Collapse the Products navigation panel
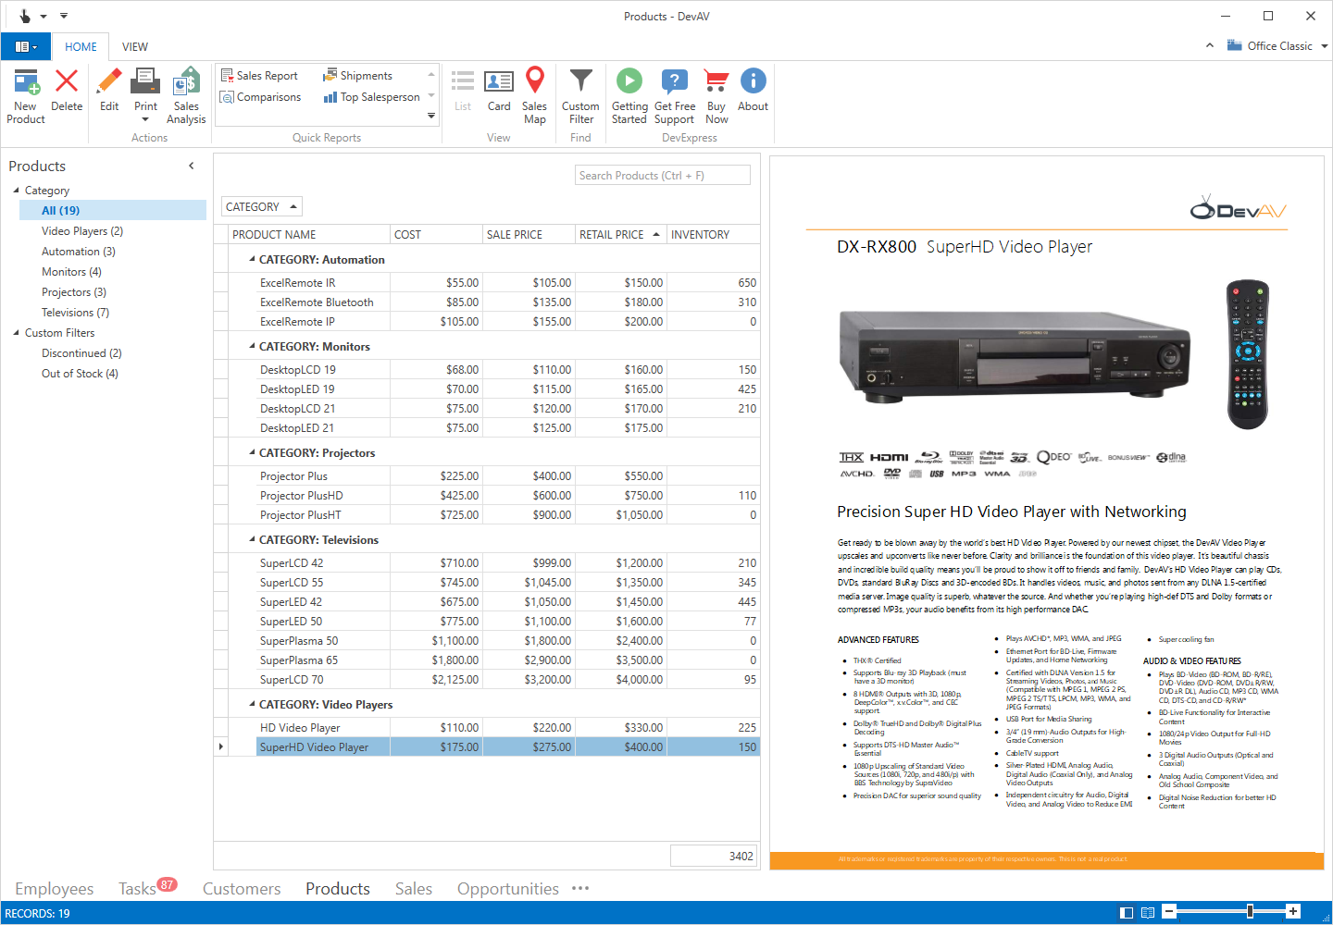1333x925 pixels. 192,166
